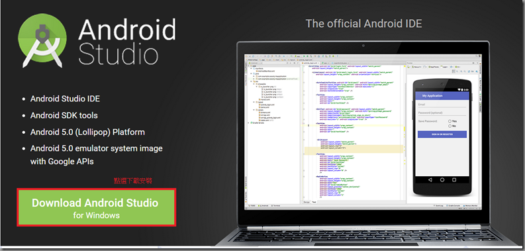The image size is (525, 251).
Task: Tap the Recents square icon on preview phone
Action: [454, 180]
